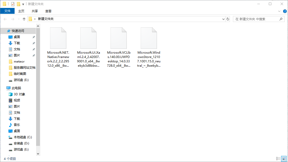Open the recent locations dropdown arrow

click(18, 19)
